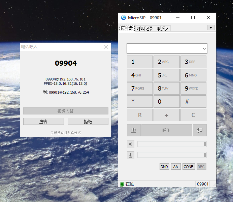
Task: Click the R redial key
Action: [x=140, y=115]
